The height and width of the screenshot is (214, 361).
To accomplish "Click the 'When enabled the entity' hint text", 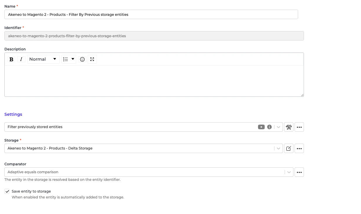I will [x=68, y=197].
